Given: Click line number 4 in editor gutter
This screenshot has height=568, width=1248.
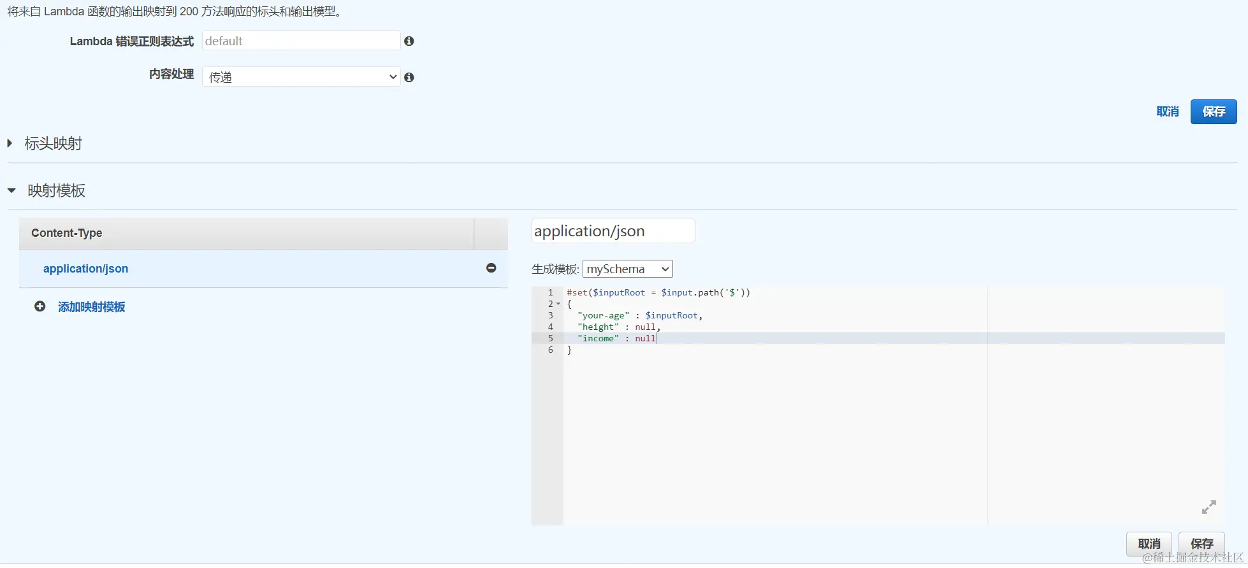Looking at the screenshot, I should (551, 327).
